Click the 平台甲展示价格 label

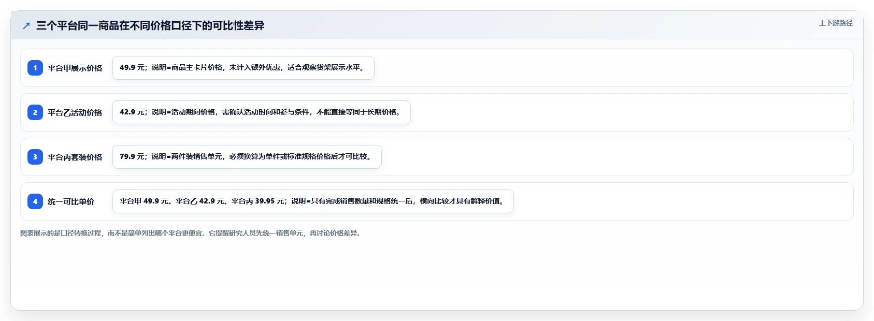click(75, 68)
